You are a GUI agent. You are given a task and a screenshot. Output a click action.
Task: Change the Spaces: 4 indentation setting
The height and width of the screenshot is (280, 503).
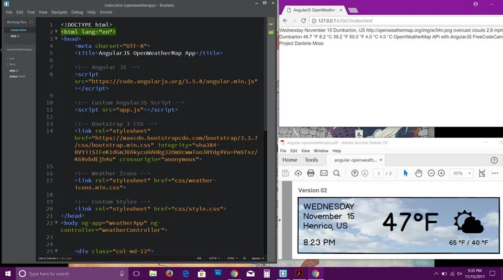(x=258, y=258)
